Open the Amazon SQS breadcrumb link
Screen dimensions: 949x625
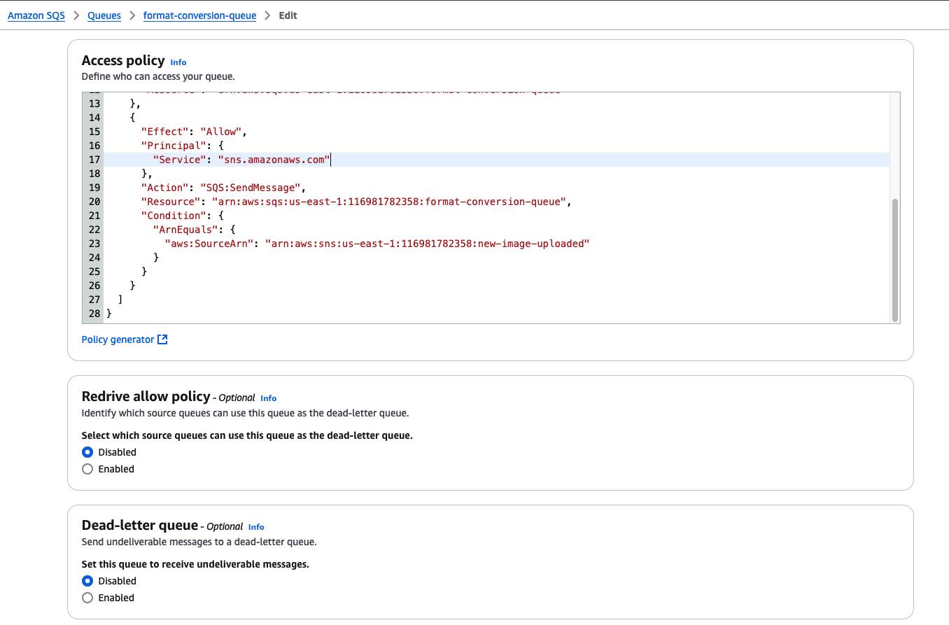point(36,15)
